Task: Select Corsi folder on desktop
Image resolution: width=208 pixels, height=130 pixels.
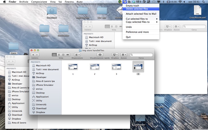Action: (x=14, y=46)
